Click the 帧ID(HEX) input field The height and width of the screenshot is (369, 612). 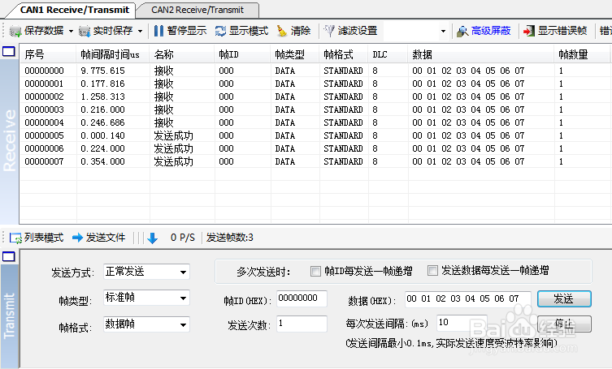coord(302,298)
